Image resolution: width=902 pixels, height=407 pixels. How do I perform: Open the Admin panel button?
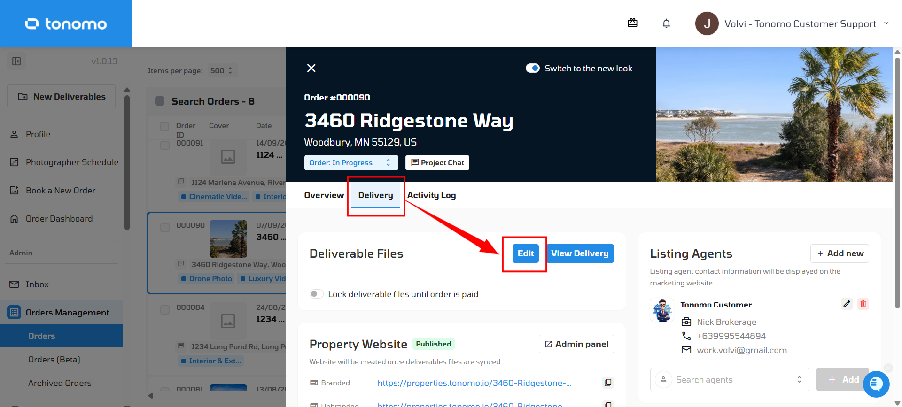(x=576, y=344)
